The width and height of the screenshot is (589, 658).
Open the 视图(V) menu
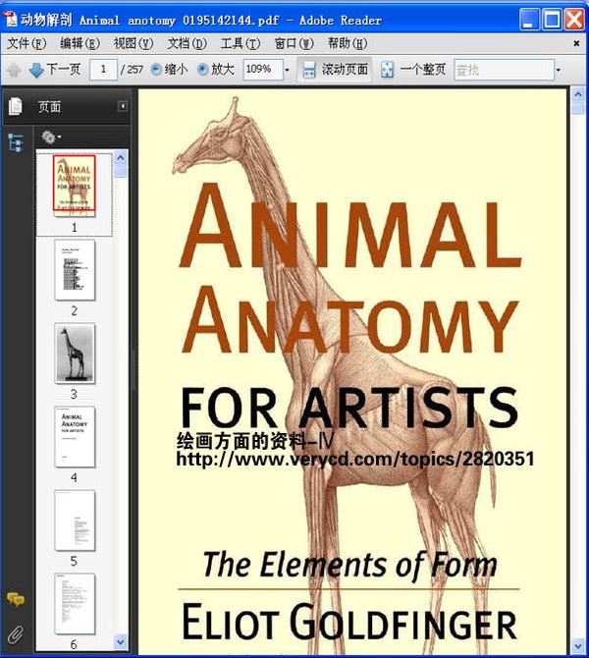point(133,43)
